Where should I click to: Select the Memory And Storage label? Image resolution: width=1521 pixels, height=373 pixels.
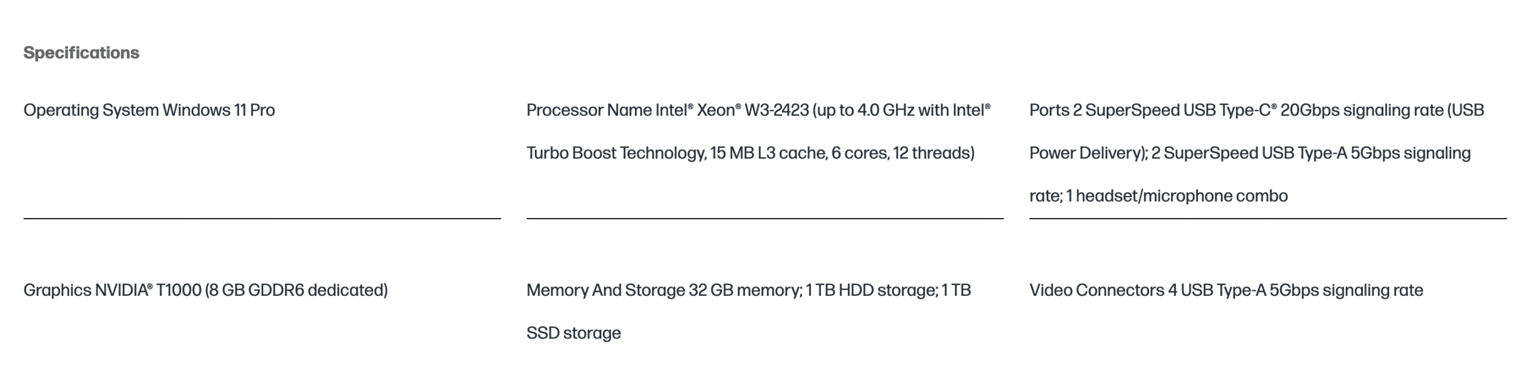point(605,290)
